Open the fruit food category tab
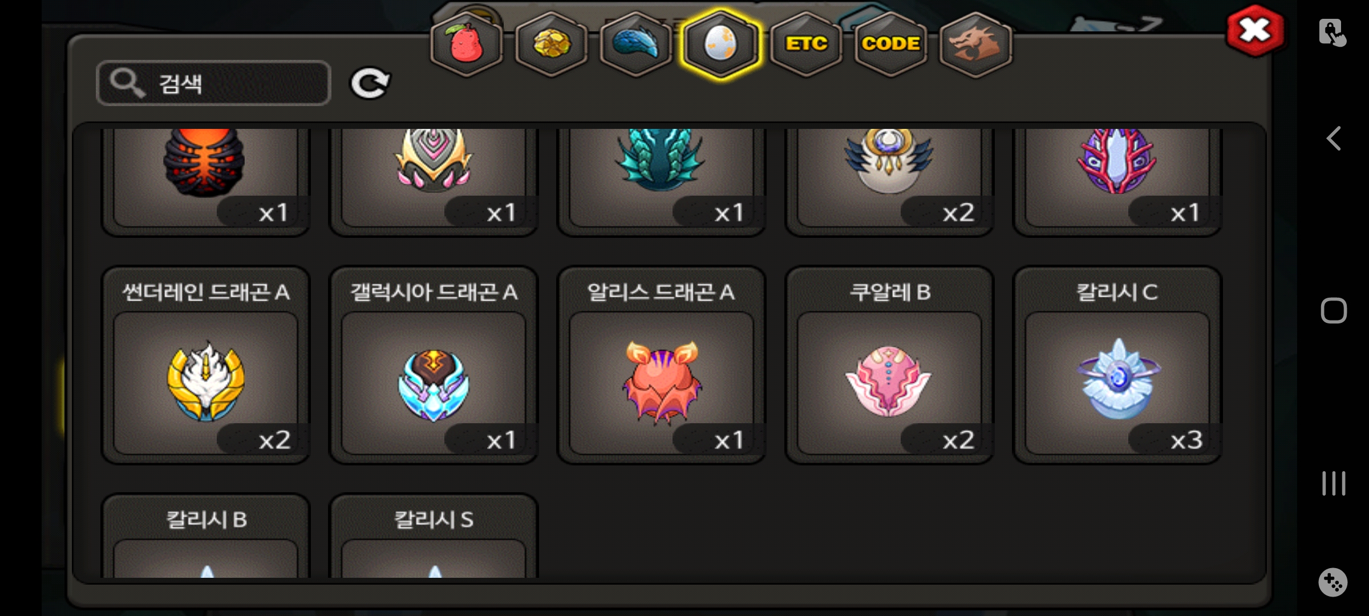The height and width of the screenshot is (616, 1369). pos(466,44)
